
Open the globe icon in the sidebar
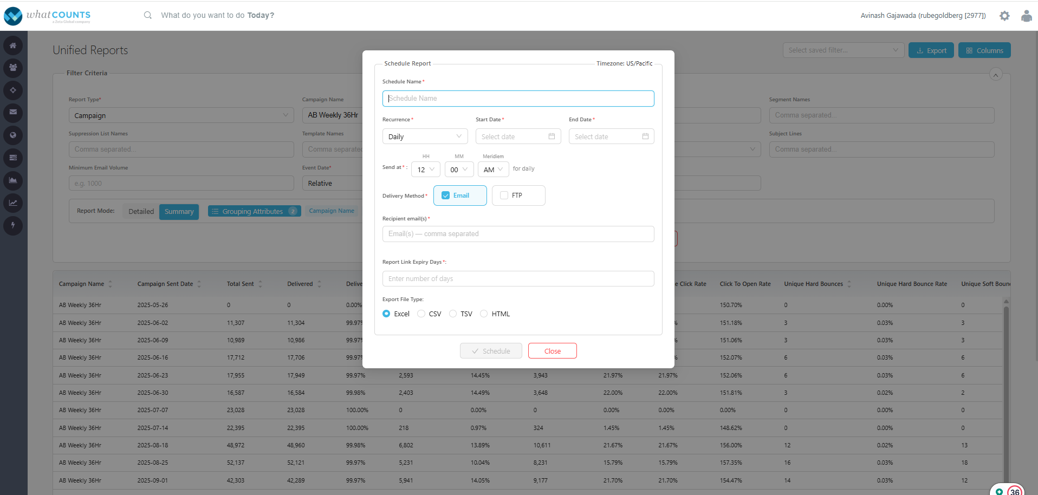point(13,135)
